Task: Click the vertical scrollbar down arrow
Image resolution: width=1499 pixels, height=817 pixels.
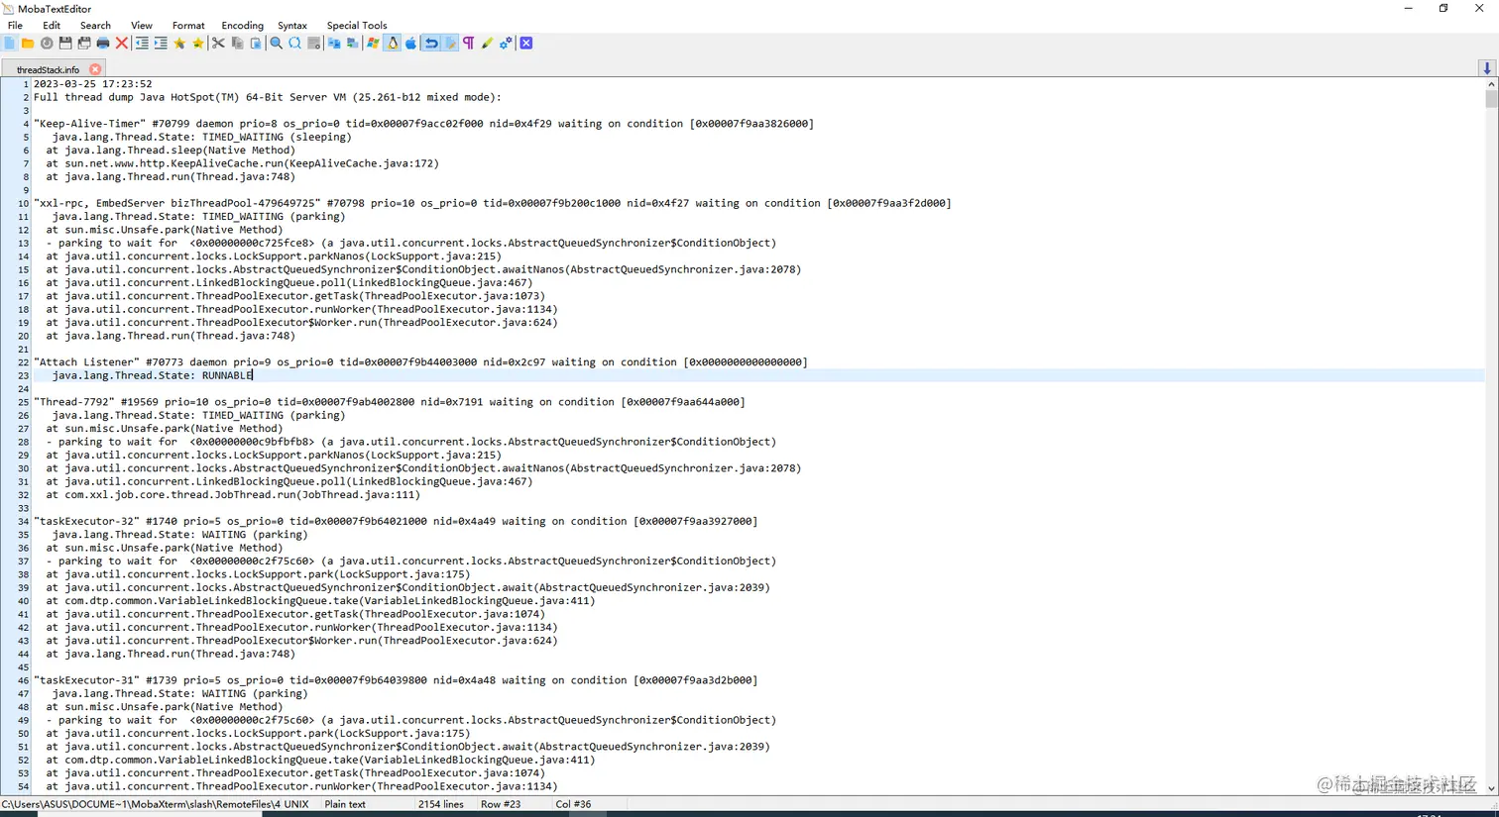Action: click(1491, 788)
